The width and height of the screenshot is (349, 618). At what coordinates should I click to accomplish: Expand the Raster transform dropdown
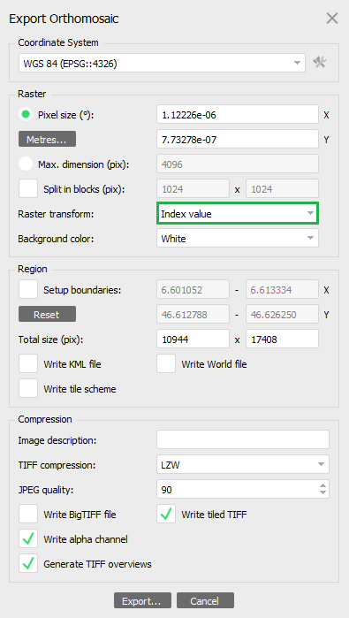click(x=238, y=213)
